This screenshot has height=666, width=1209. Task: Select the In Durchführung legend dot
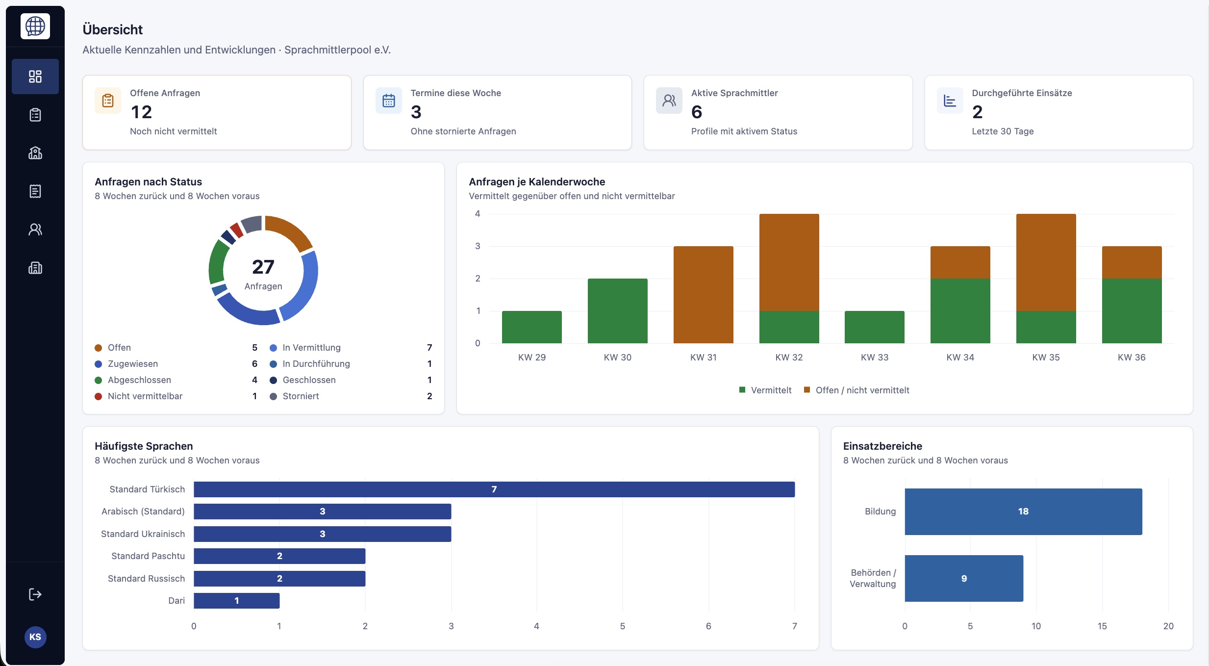[274, 364]
